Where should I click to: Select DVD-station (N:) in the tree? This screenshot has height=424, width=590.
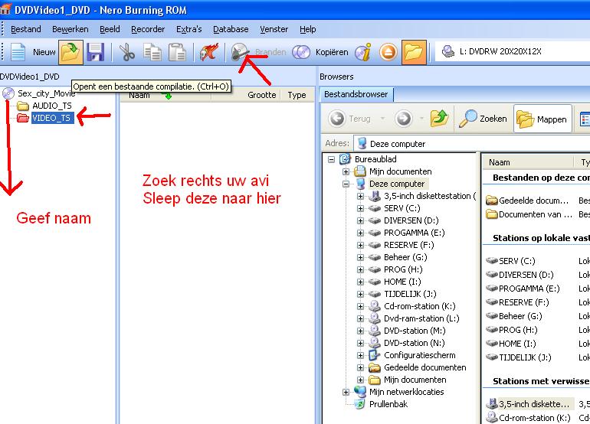coord(415,343)
